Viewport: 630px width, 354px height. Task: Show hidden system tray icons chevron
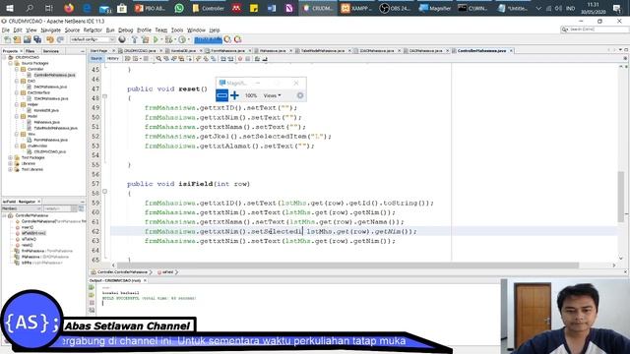pos(538,8)
